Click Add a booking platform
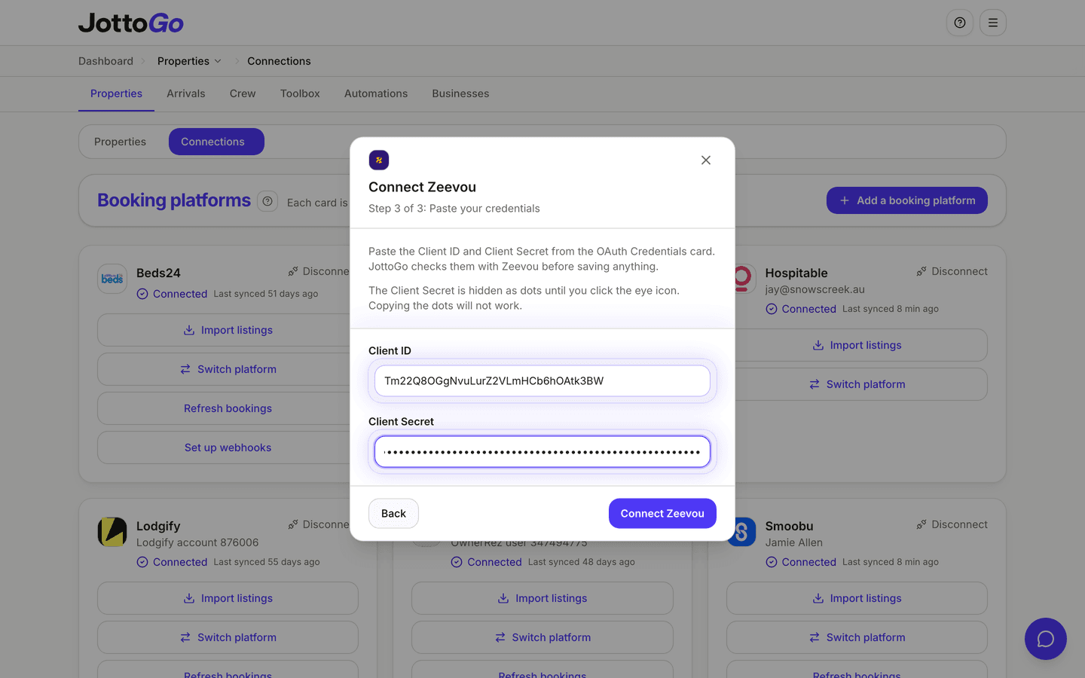The width and height of the screenshot is (1085, 678). [x=907, y=200]
